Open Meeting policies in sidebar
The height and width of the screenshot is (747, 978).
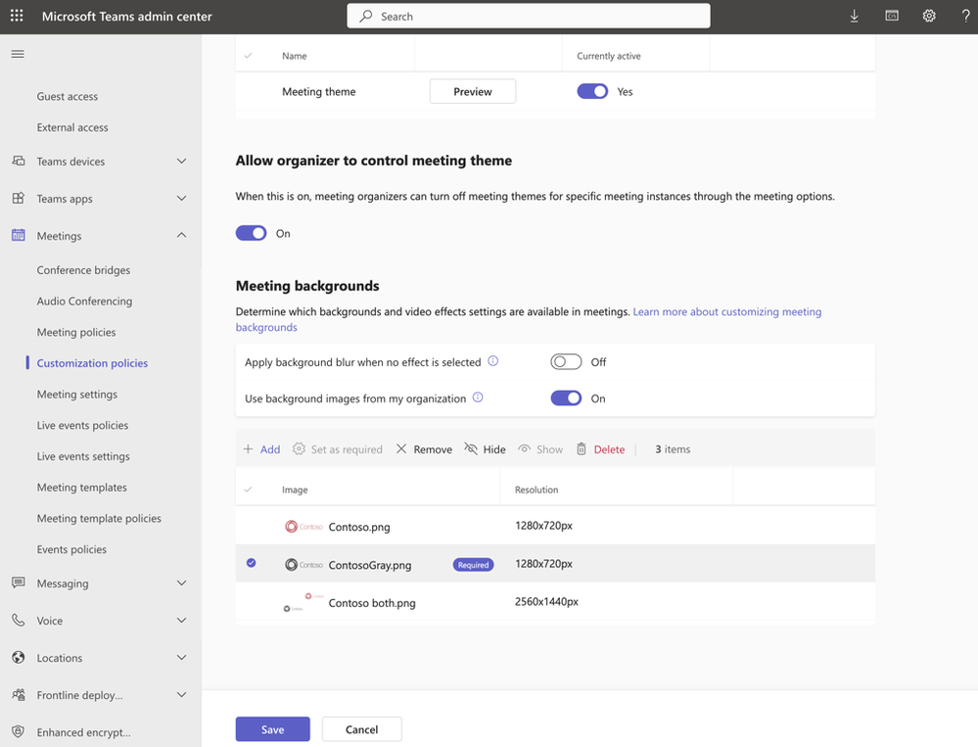(76, 333)
